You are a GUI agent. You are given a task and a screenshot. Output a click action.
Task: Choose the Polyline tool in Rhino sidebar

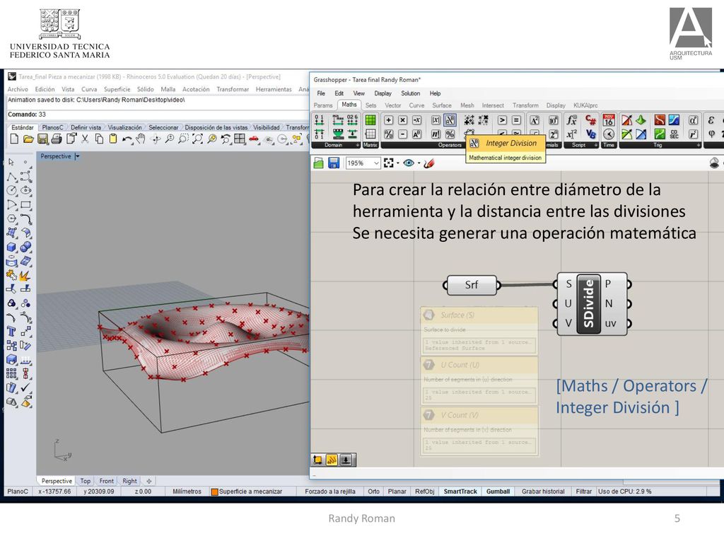pyautogui.click(x=11, y=176)
